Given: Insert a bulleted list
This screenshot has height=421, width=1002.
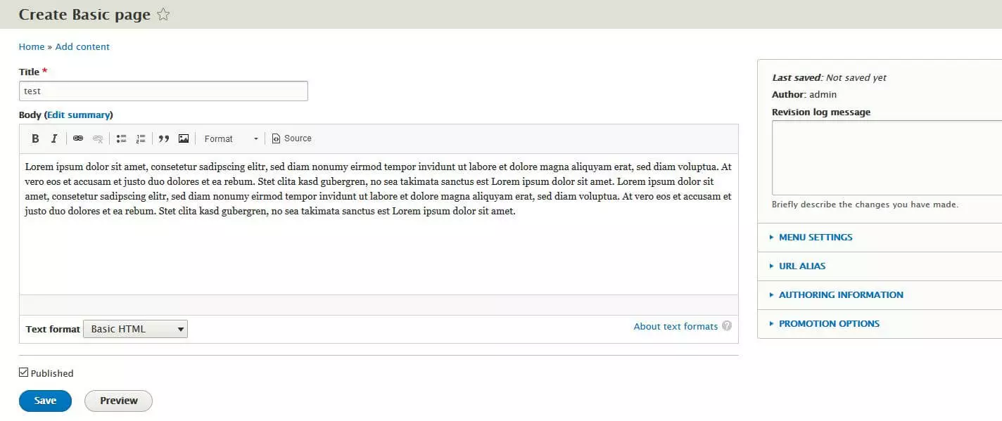Looking at the screenshot, I should (121, 138).
